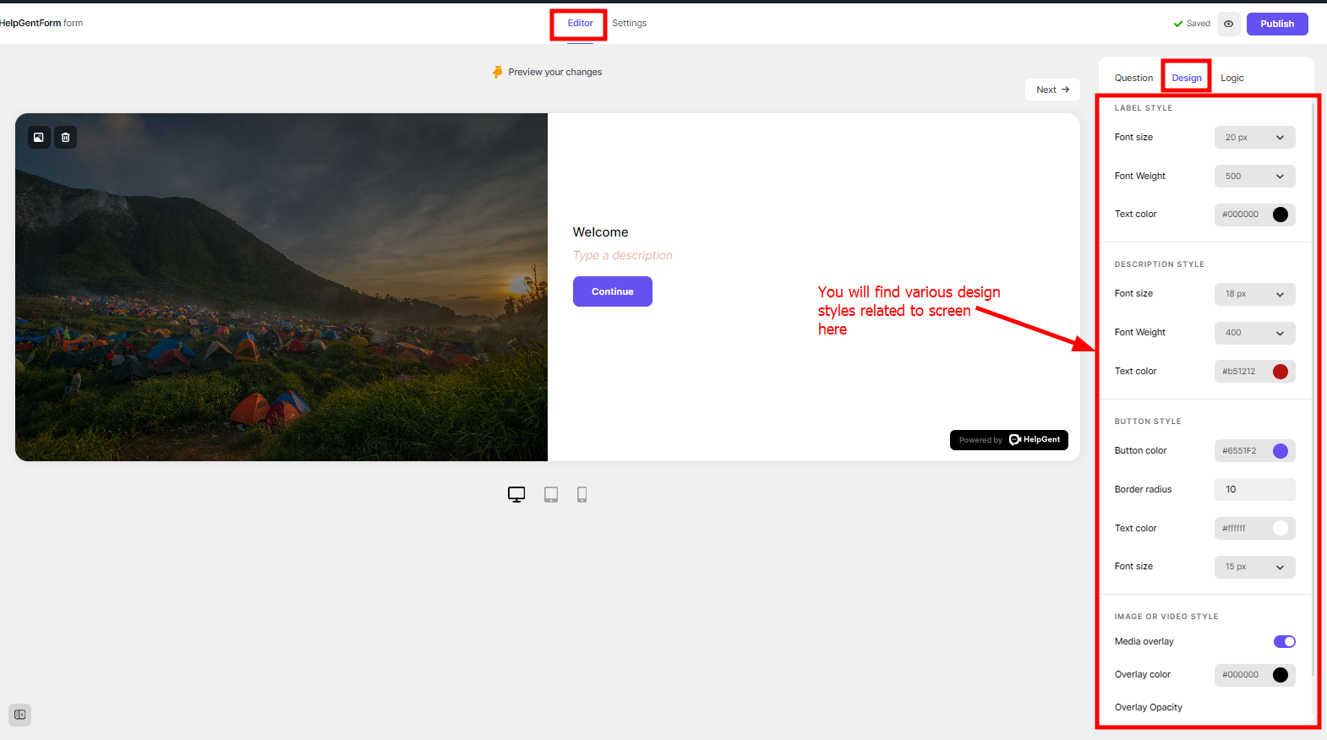Click the Saved checkmark status
Viewport: 1327px width, 740px height.
point(1192,24)
